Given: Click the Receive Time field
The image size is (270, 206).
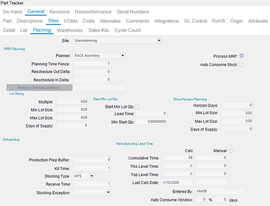Looking at the screenshot, I should [92, 184].
